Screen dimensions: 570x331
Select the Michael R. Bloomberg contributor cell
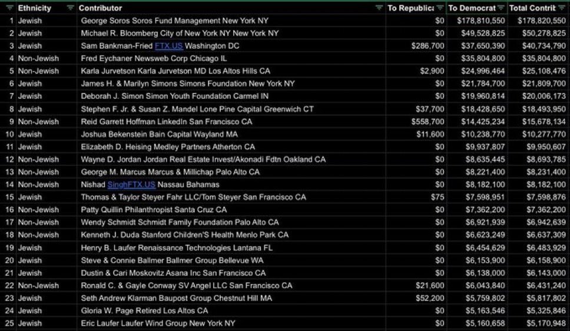231,34
